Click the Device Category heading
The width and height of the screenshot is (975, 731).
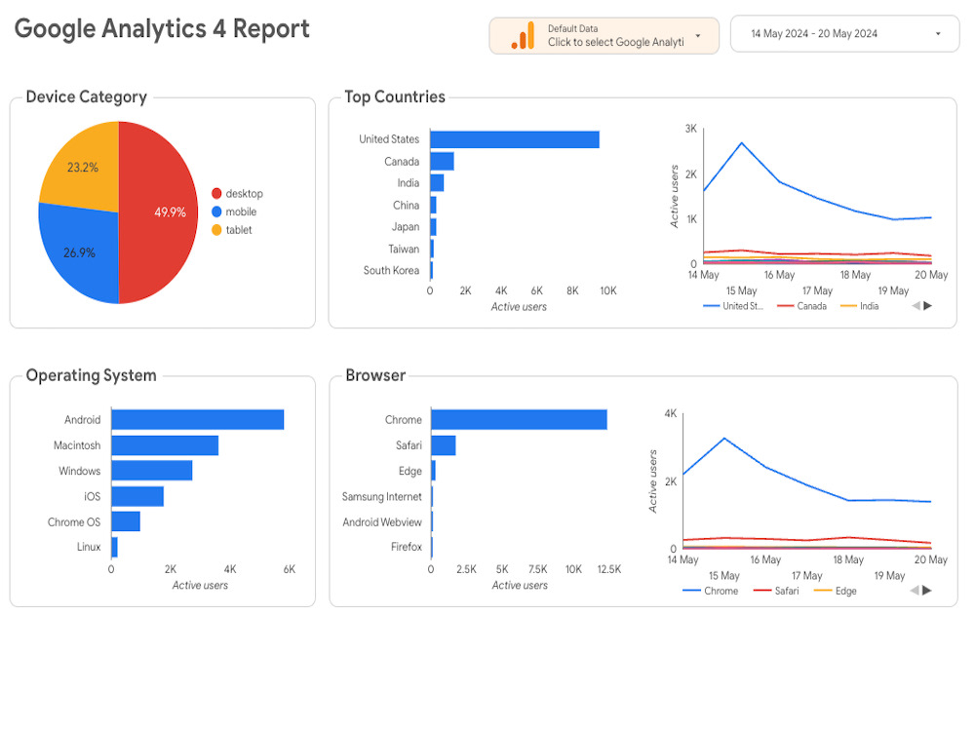click(x=87, y=96)
